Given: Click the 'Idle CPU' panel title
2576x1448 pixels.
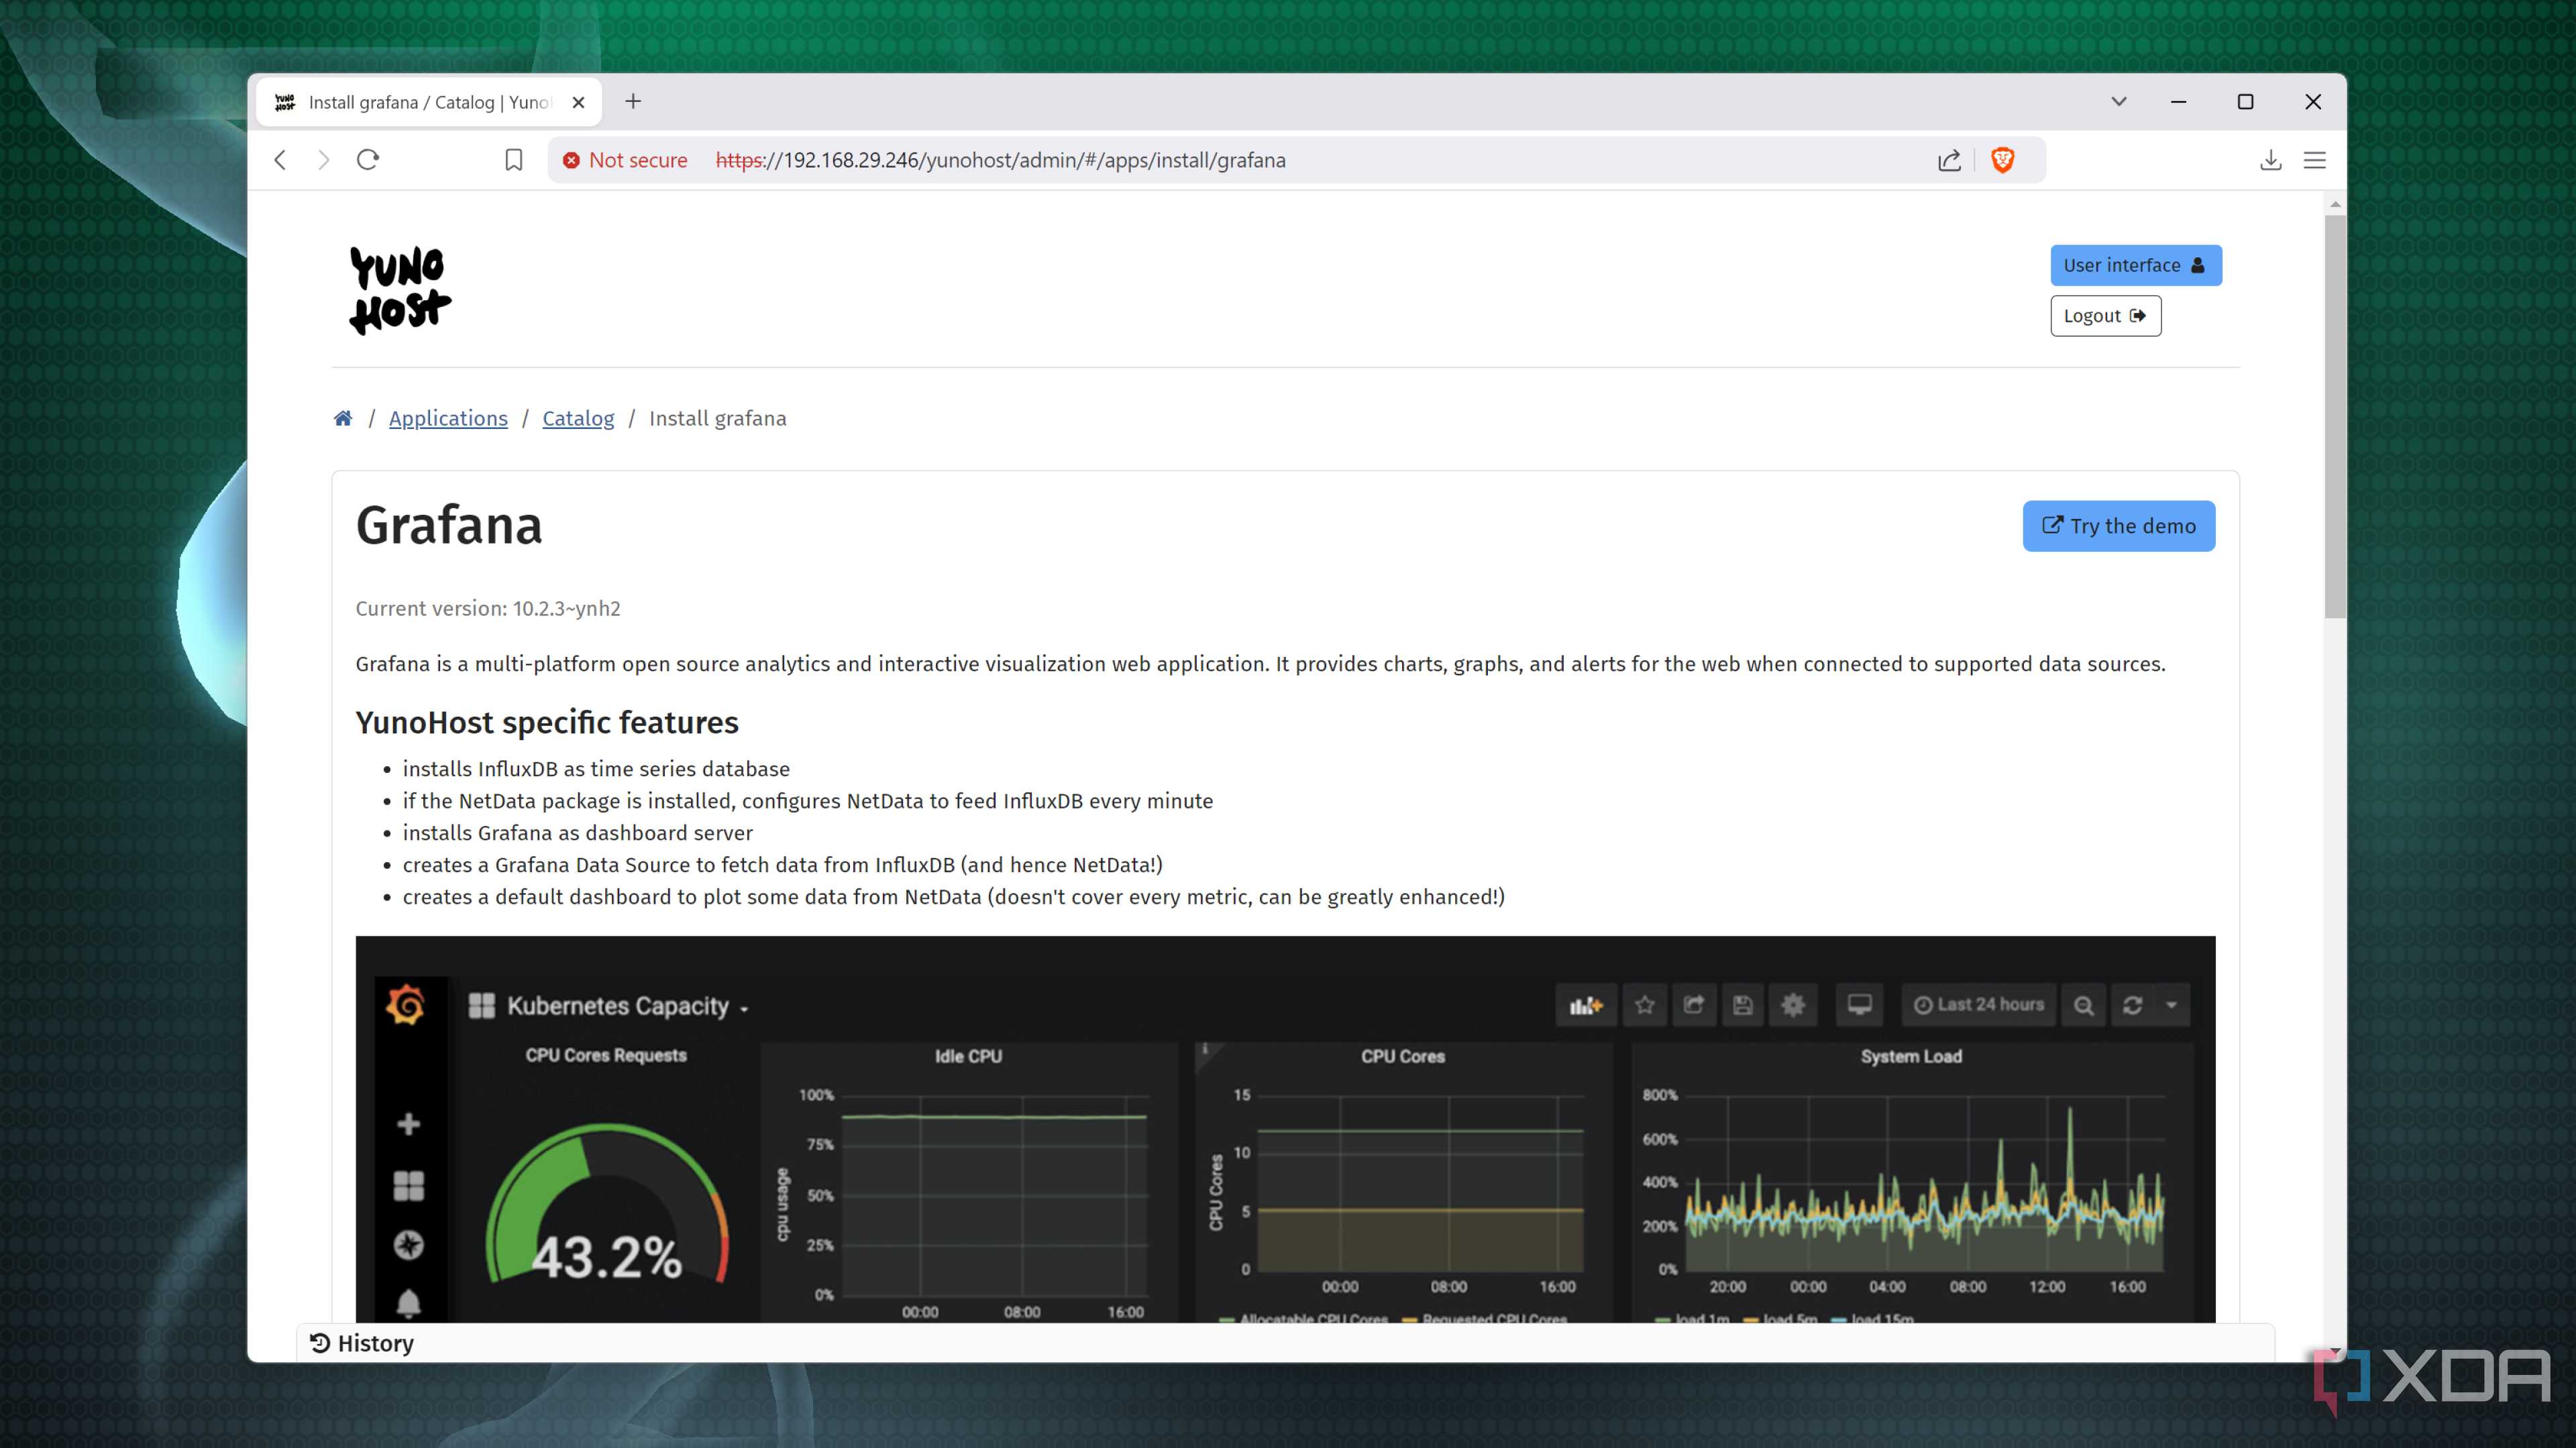Looking at the screenshot, I should coord(968,1057).
